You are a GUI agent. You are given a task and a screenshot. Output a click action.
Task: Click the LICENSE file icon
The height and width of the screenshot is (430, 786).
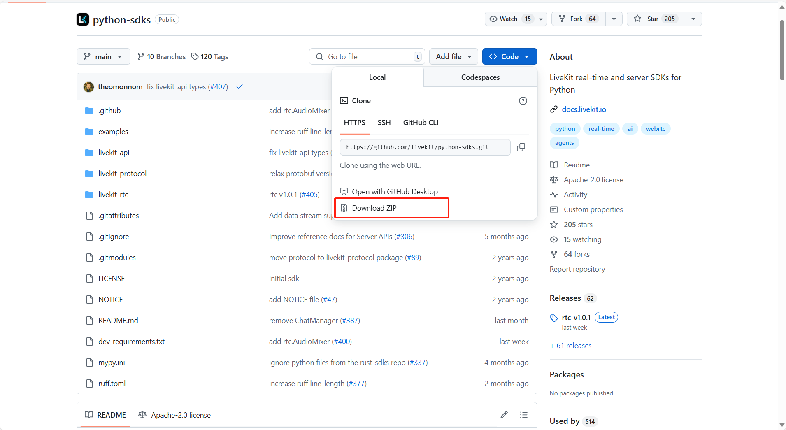[89, 279]
